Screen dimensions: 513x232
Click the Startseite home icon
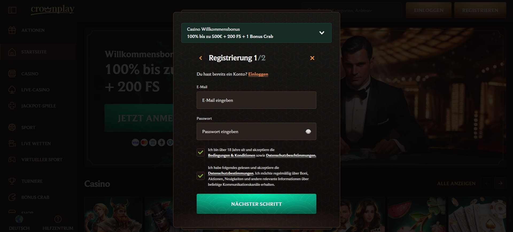pyautogui.click(x=12, y=52)
